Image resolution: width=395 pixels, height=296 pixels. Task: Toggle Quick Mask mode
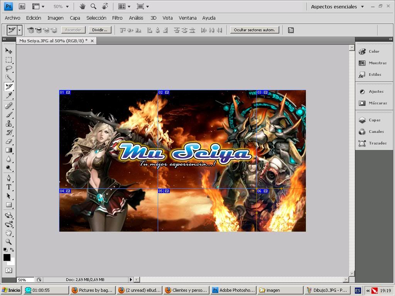point(8,270)
